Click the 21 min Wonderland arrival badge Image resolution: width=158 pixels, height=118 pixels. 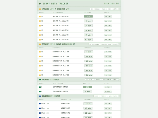(x=88, y=113)
